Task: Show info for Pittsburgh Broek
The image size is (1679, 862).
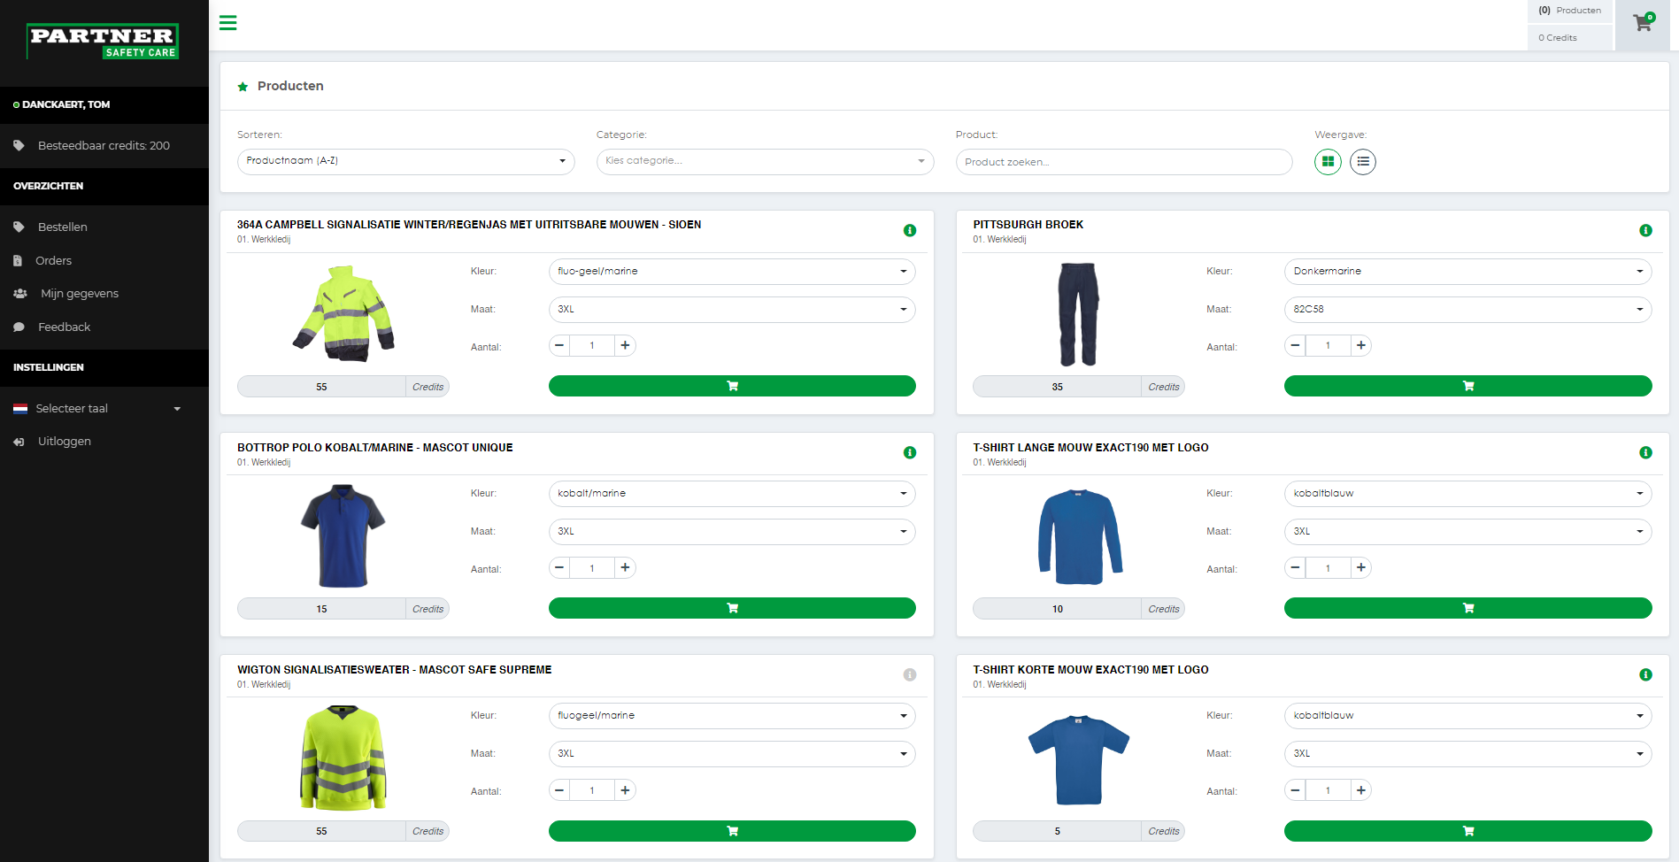Action: click(1645, 230)
